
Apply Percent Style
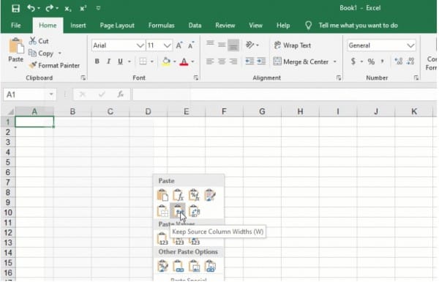[x=371, y=62]
